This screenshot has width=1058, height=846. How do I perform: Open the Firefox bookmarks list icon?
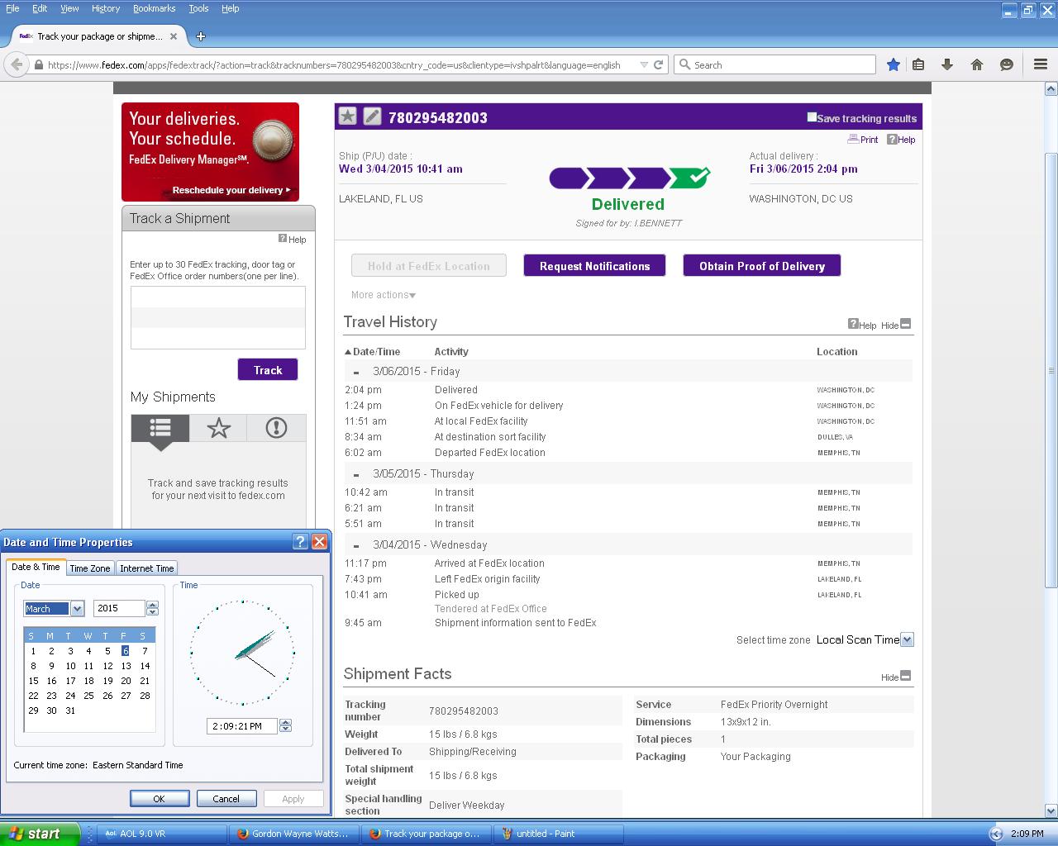(918, 64)
